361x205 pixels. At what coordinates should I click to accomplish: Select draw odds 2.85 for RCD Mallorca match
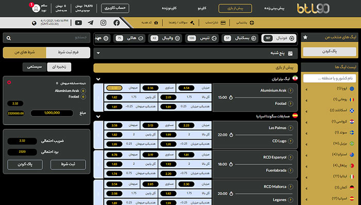click(150, 184)
